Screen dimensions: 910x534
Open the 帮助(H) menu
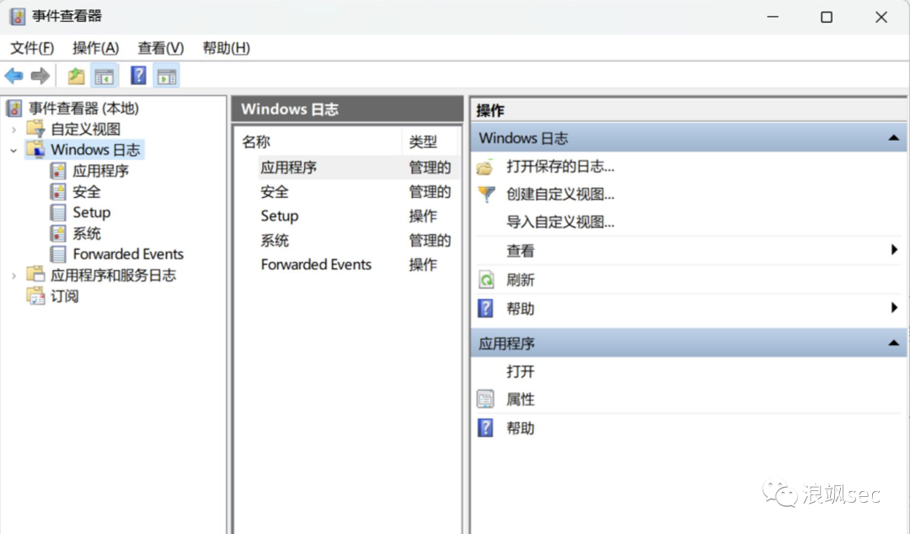click(x=227, y=48)
